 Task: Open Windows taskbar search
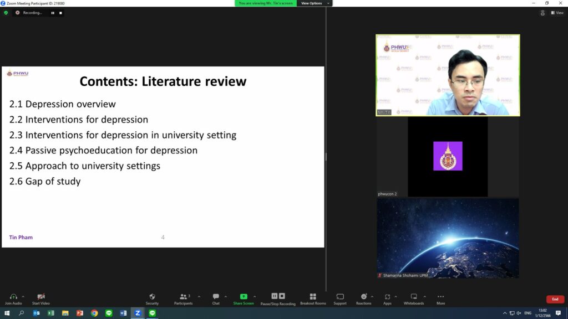click(x=22, y=313)
